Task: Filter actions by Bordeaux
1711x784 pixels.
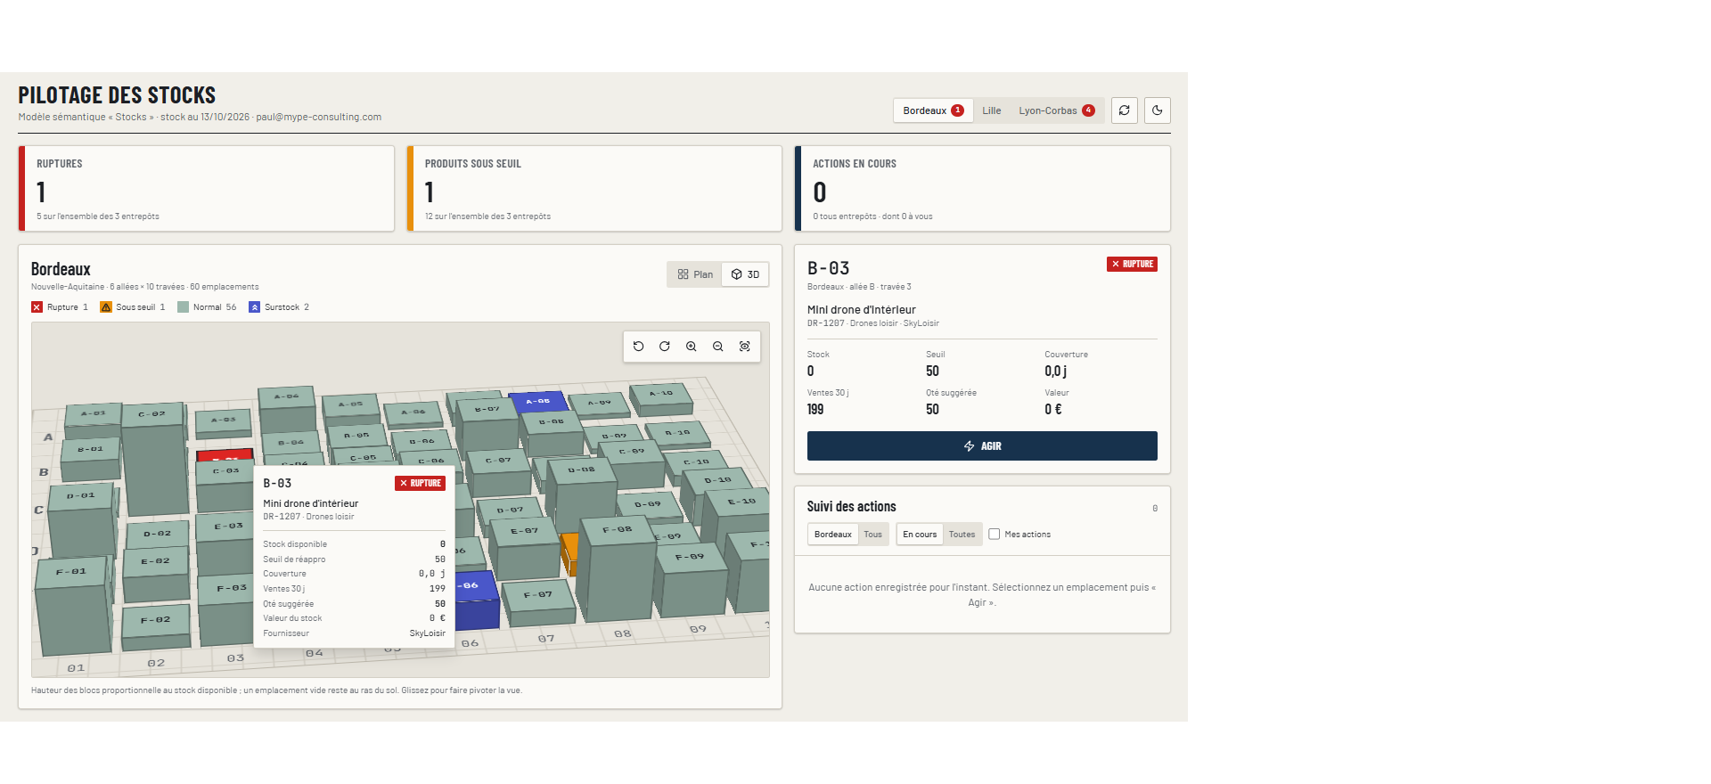Action: [x=833, y=535]
